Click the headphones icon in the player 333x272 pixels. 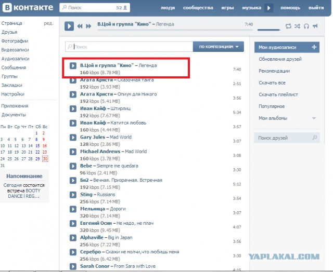pos(306,26)
